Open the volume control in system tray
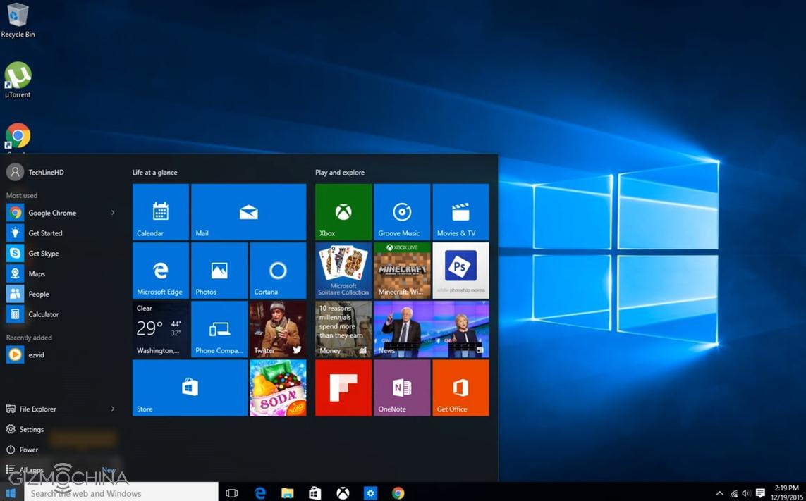 (746, 493)
